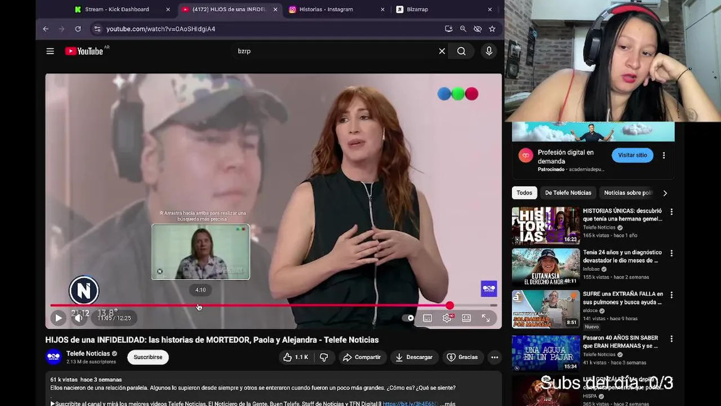Expand the description with ...más
Viewport: 721px width, 406px height.
[x=449, y=404]
